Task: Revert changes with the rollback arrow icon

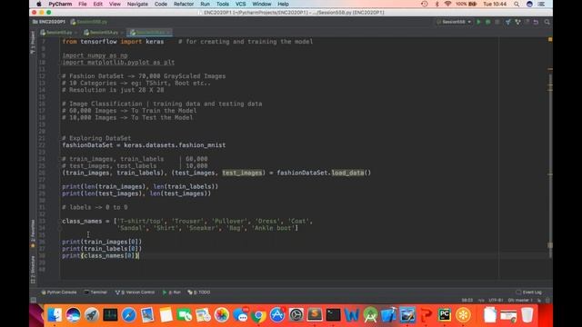Action: (536, 22)
